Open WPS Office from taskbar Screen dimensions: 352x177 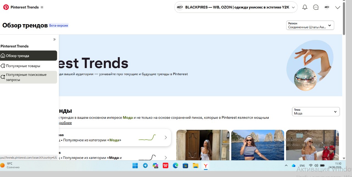click(165, 165)
